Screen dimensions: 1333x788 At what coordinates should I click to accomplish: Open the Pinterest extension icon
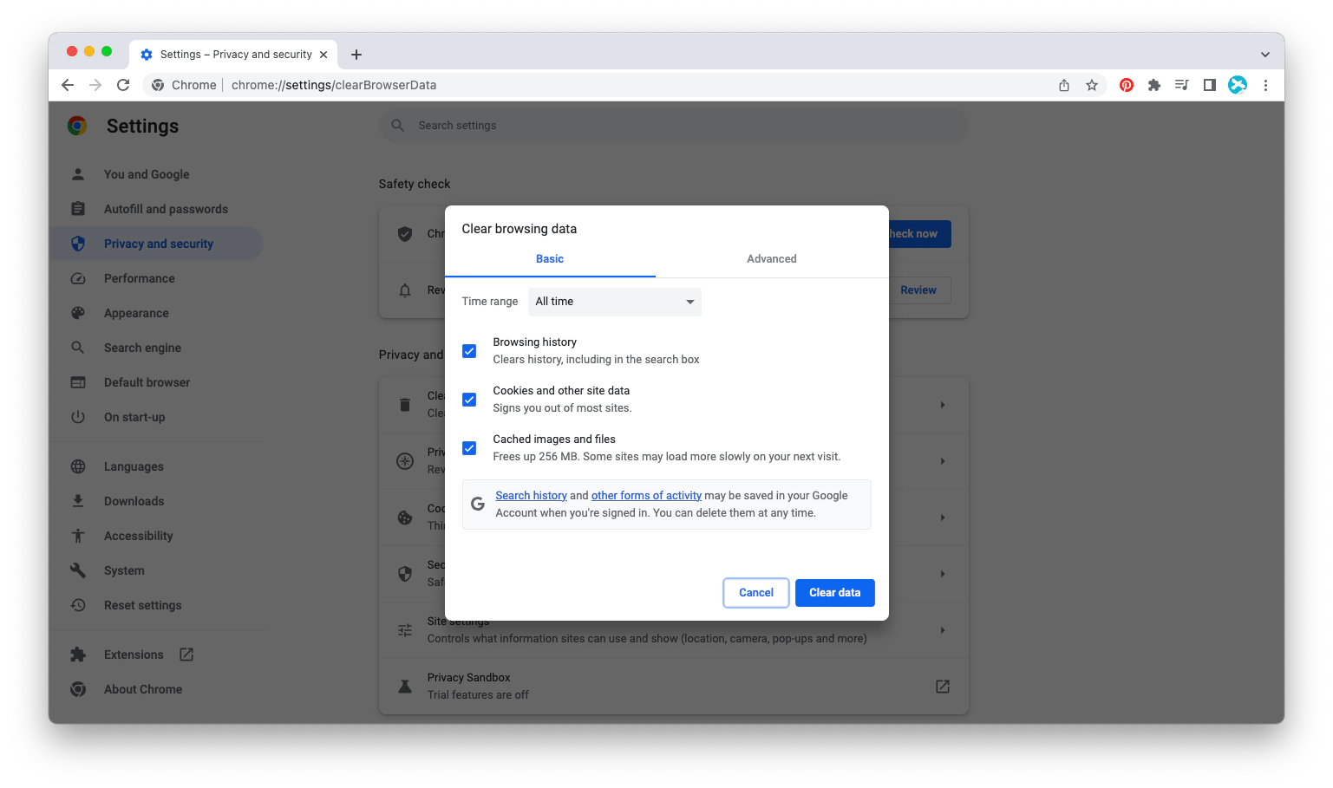(1127, 85)
